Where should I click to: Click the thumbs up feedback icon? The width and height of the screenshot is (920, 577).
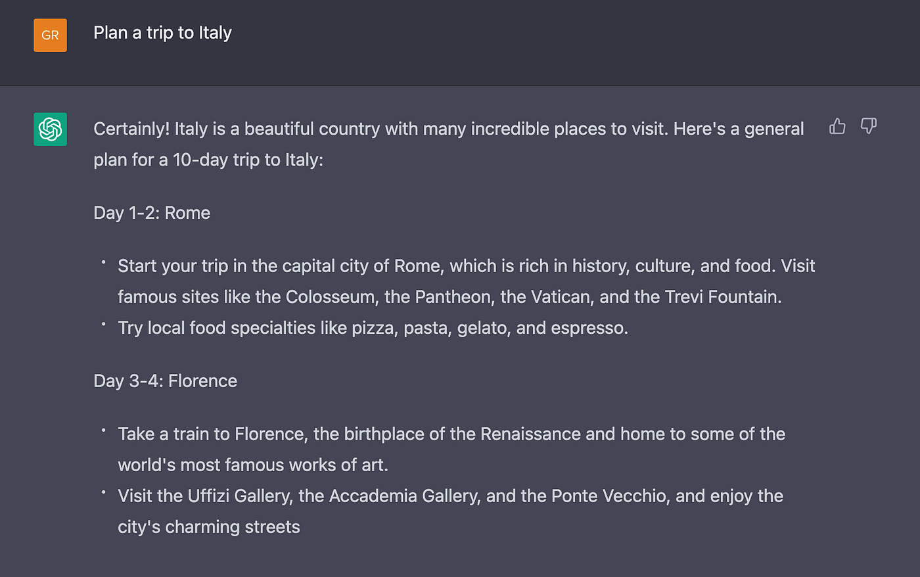coord(837,126)
